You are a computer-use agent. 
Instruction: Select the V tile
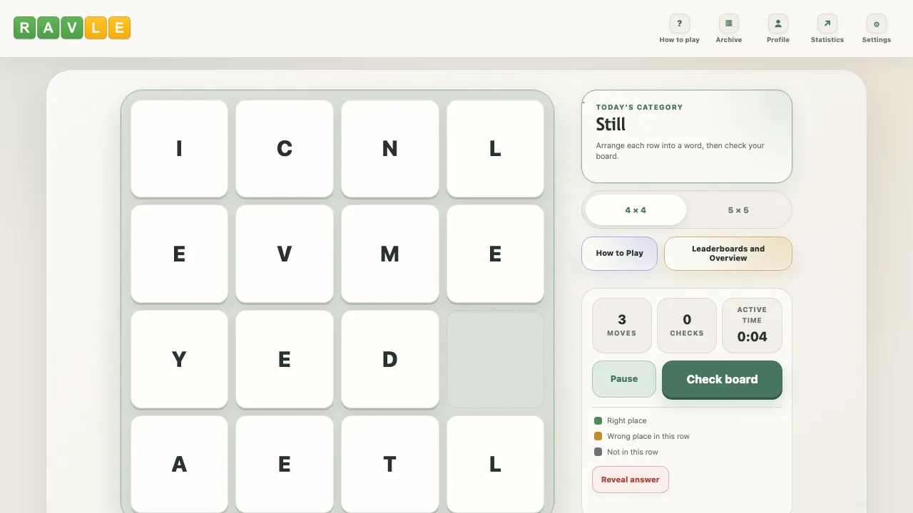click(285, 254)
